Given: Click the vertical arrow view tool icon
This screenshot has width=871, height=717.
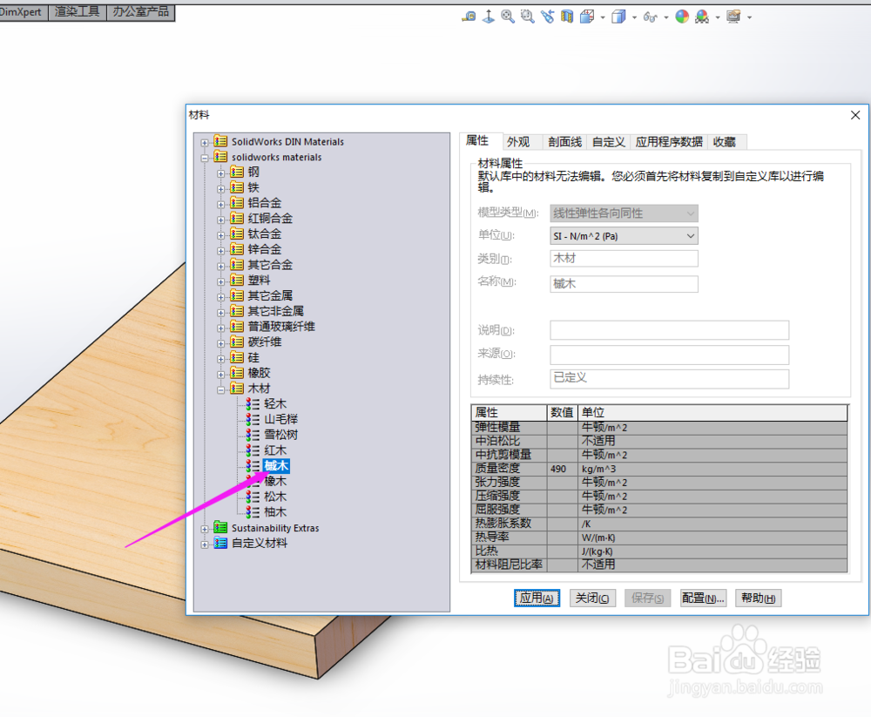Looking at the screenshot, I should point(489,16).
